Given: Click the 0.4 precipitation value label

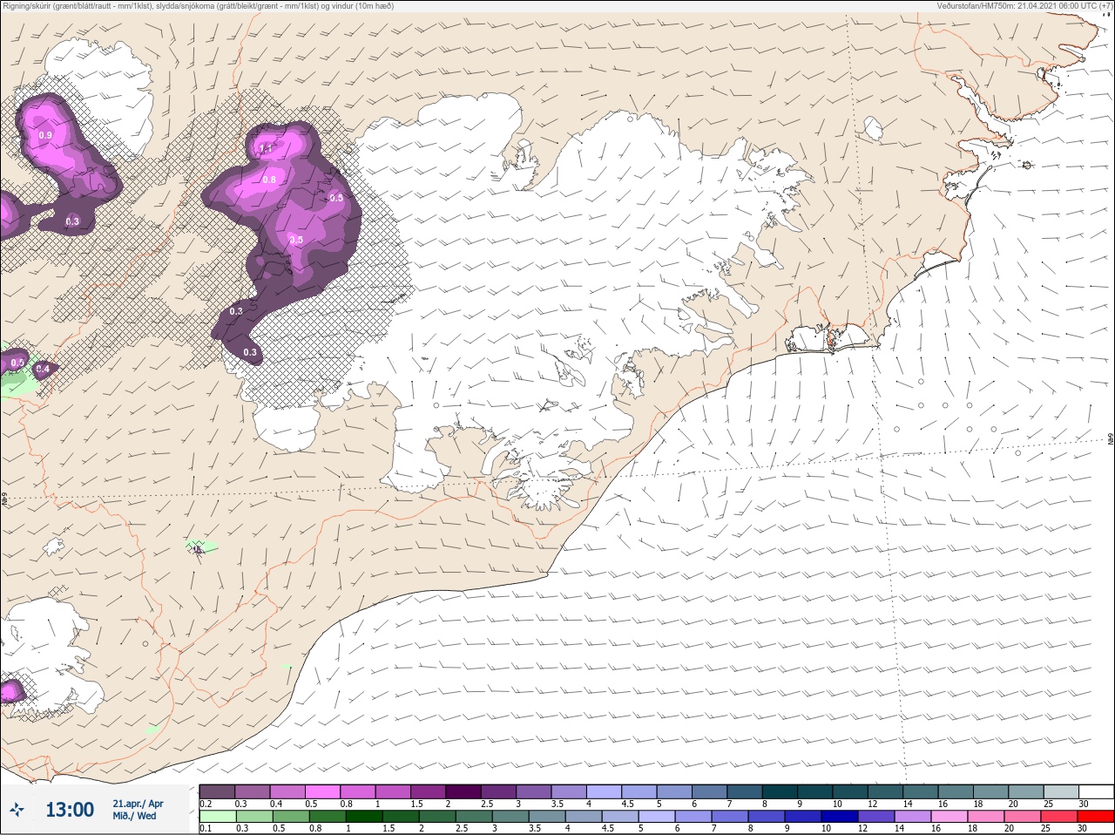Looking at the screenshot, I should [x=42, y=369].
